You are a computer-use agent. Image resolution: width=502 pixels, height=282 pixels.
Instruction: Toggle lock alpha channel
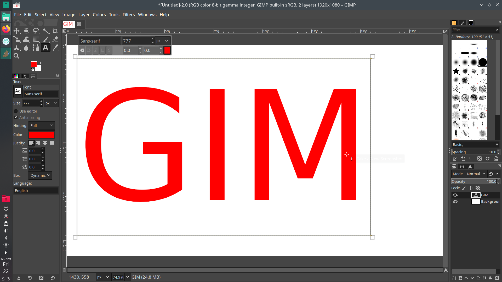coord(478,188)
